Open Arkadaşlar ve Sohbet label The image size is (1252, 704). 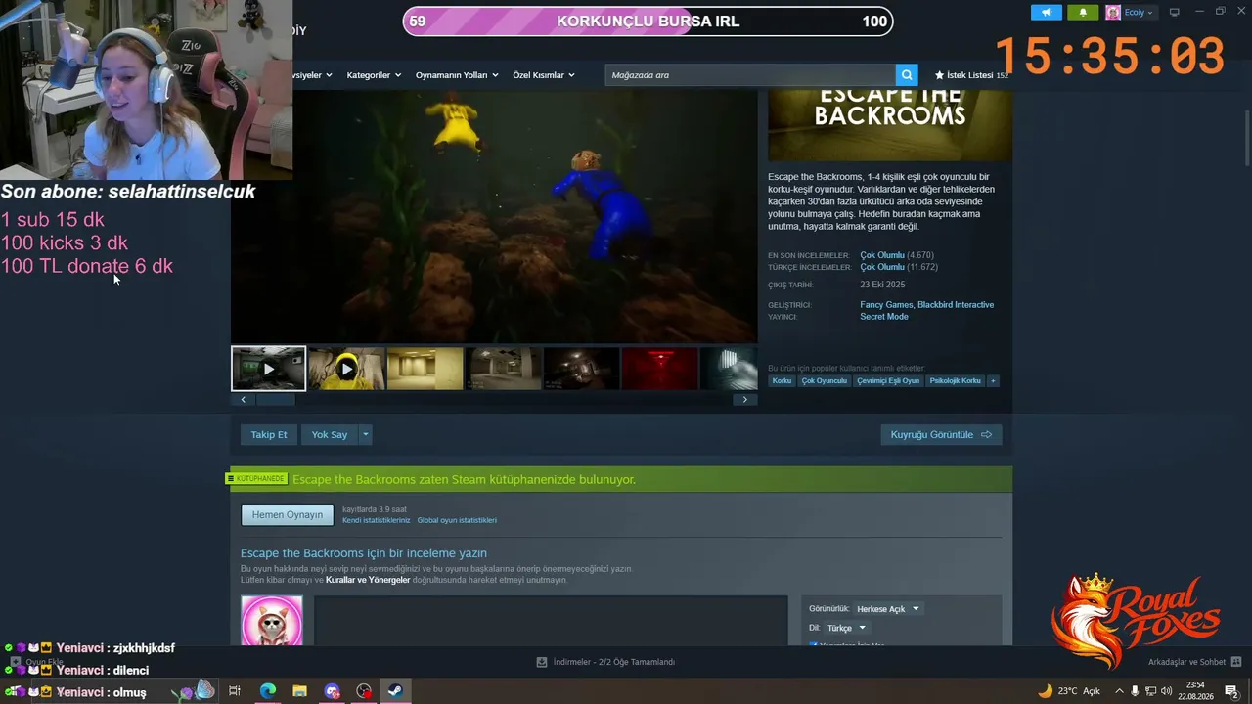click(x=1186, y=662)
